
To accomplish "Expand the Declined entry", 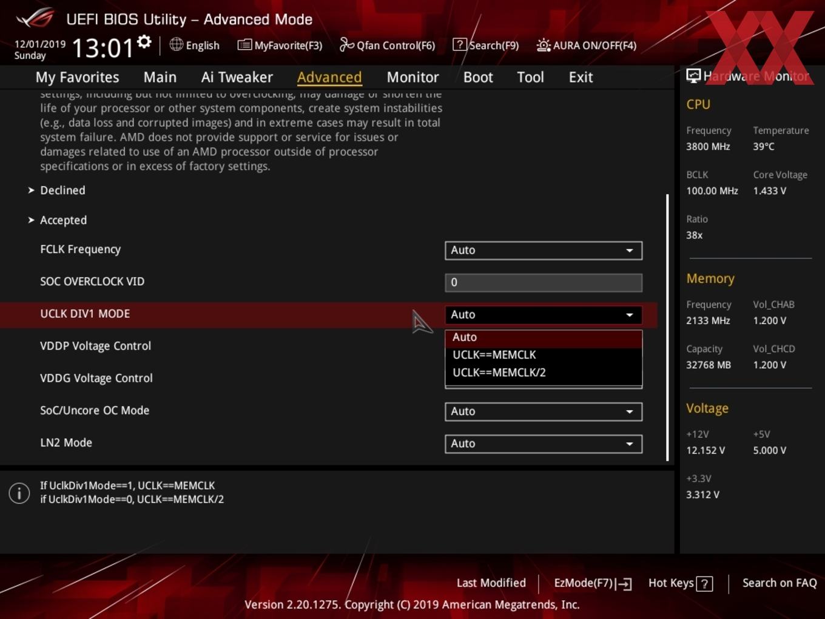I will point(62,191).
